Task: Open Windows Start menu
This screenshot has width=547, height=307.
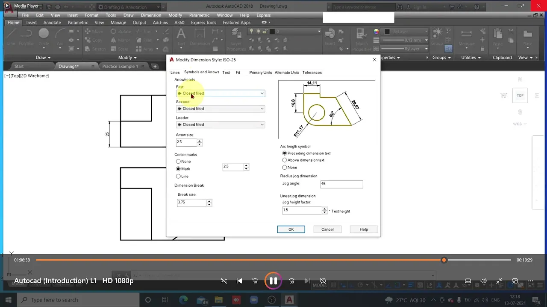Action: pos(9,300)
